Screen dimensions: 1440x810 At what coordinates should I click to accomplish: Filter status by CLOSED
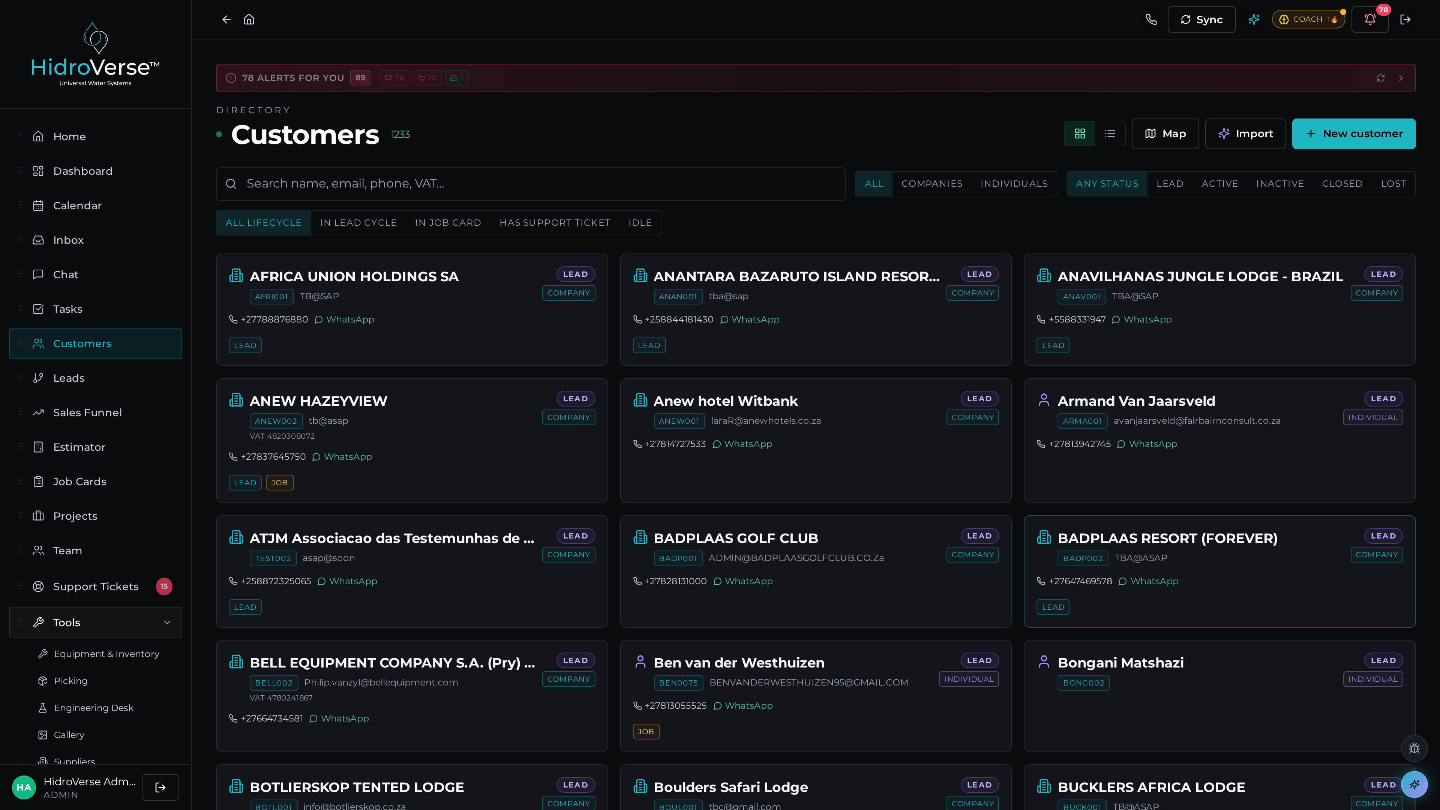point(1342,184)
